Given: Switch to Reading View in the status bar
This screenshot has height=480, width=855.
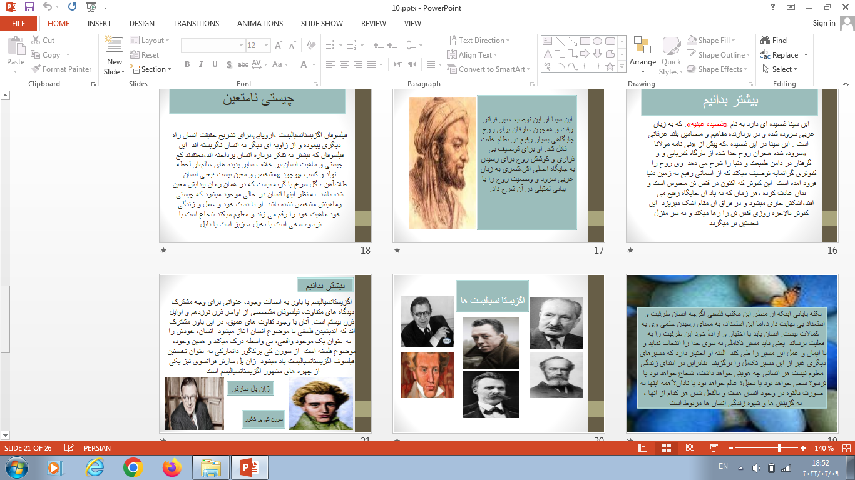Looking at the screenshot, I should [x=690, y=448].
